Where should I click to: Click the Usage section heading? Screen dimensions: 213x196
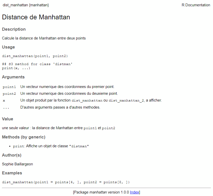[8, 47]
